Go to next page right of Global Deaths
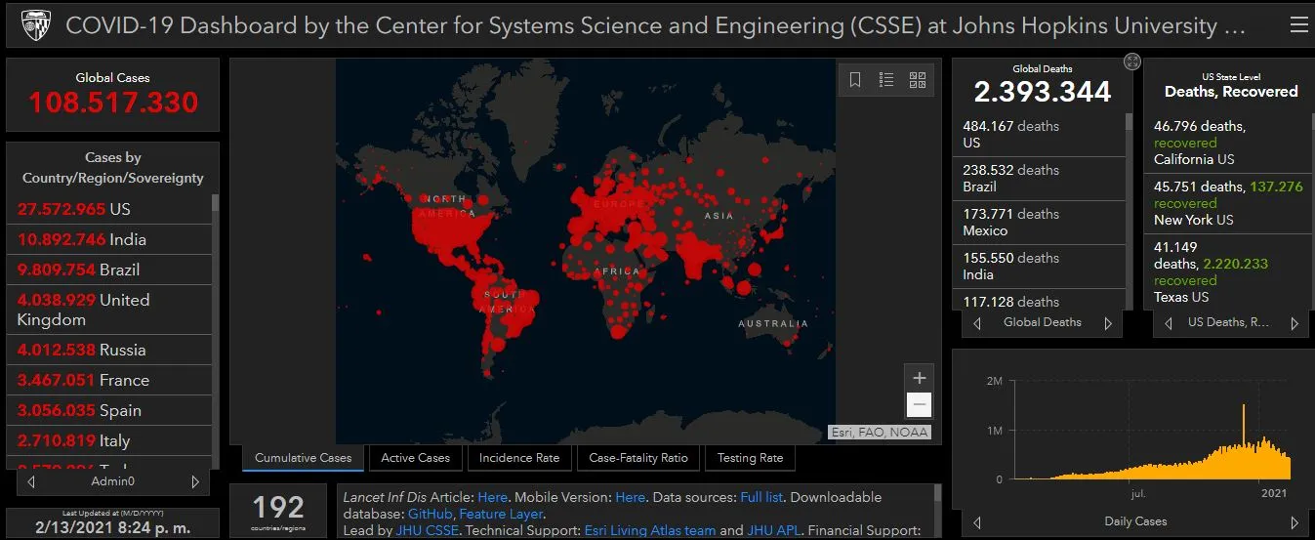The height and width of the screenshot is (540, 1315). tap(1108, 323)
